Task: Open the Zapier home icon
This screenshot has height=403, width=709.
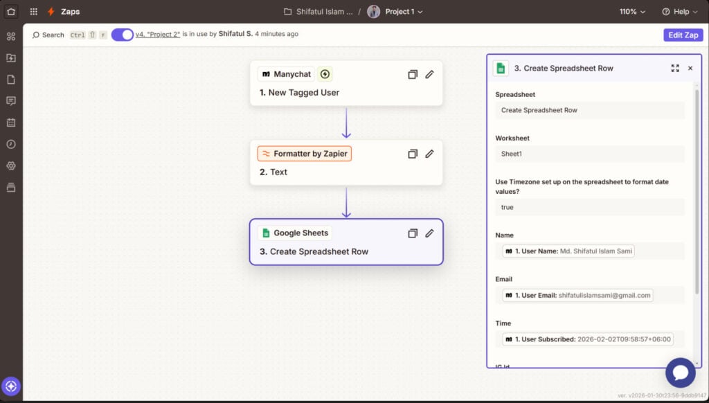Action: click(x=11, y=11)
